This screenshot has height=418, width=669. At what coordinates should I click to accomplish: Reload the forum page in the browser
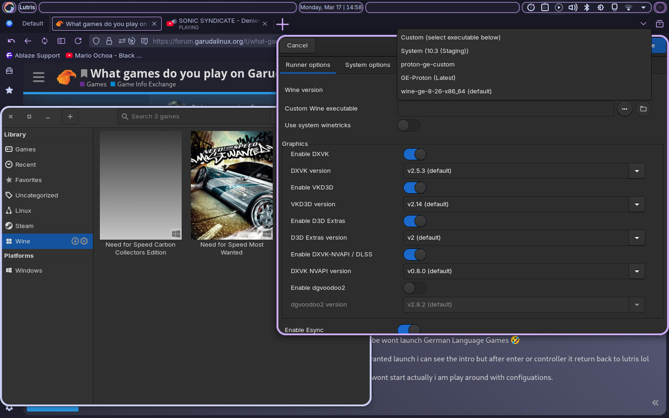click(x=78, y=41)
